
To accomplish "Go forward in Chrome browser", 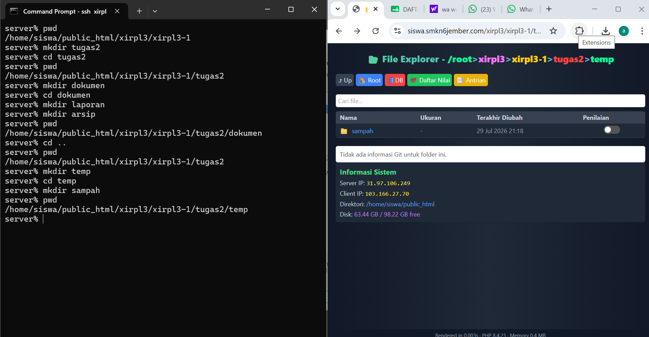I will [357, 31].
